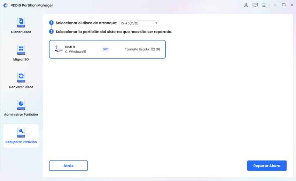The width and height of the screenshot is (296, 181).
Task: Open the Administrar Partición icon
Action: [21, 105]
